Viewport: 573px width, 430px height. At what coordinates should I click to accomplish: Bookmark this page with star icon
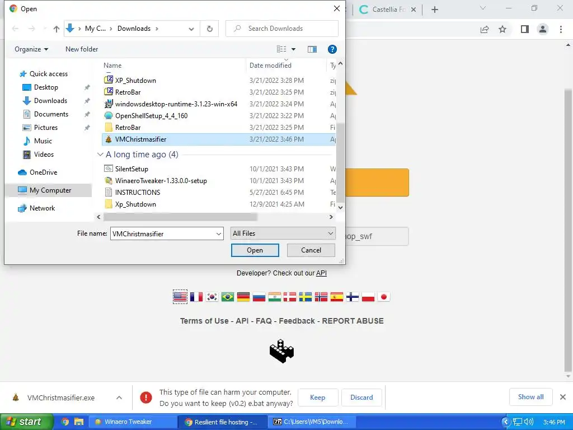pyautogui.click(x=502, y=29)
